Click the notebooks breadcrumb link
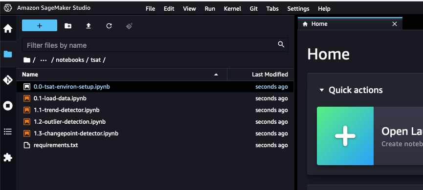The height and width of the screenshot is (190, 423). (70, 60)
